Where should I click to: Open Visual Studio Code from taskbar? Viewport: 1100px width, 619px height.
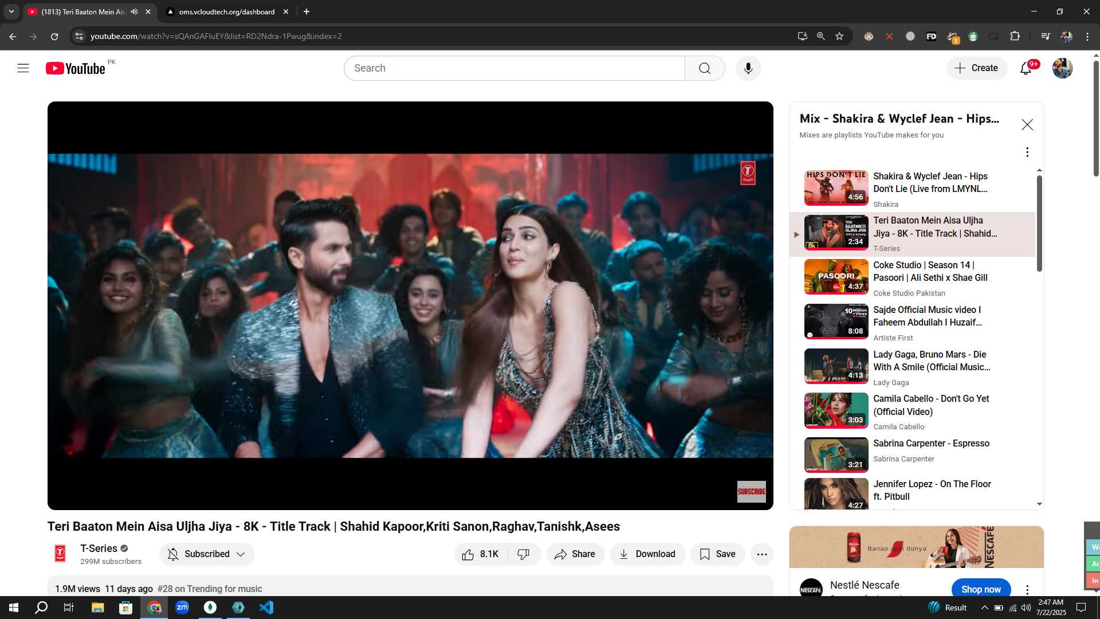(266, 608)
